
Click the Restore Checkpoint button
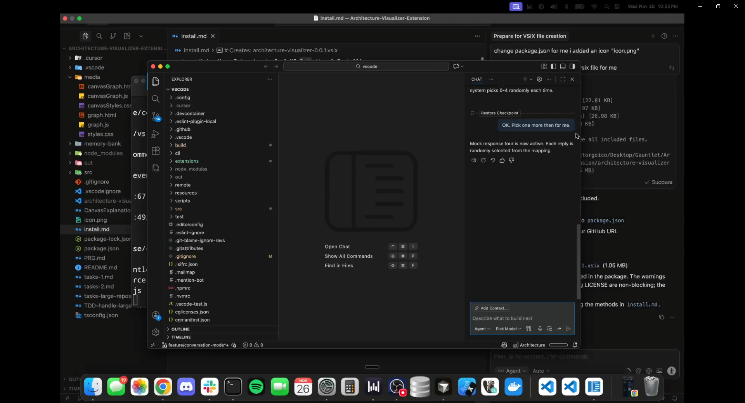(500, 113)
